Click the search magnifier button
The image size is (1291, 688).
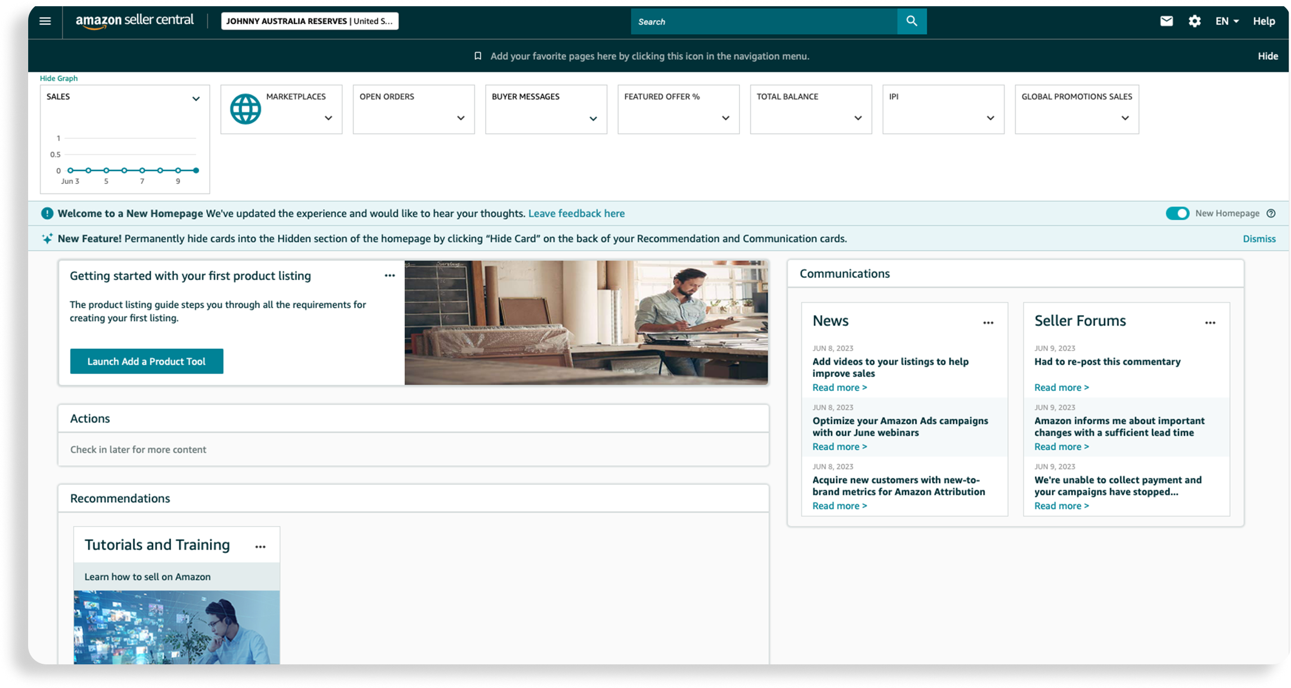912,21
